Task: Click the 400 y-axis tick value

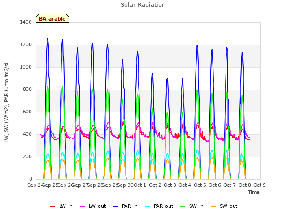Action: point(27,134)
